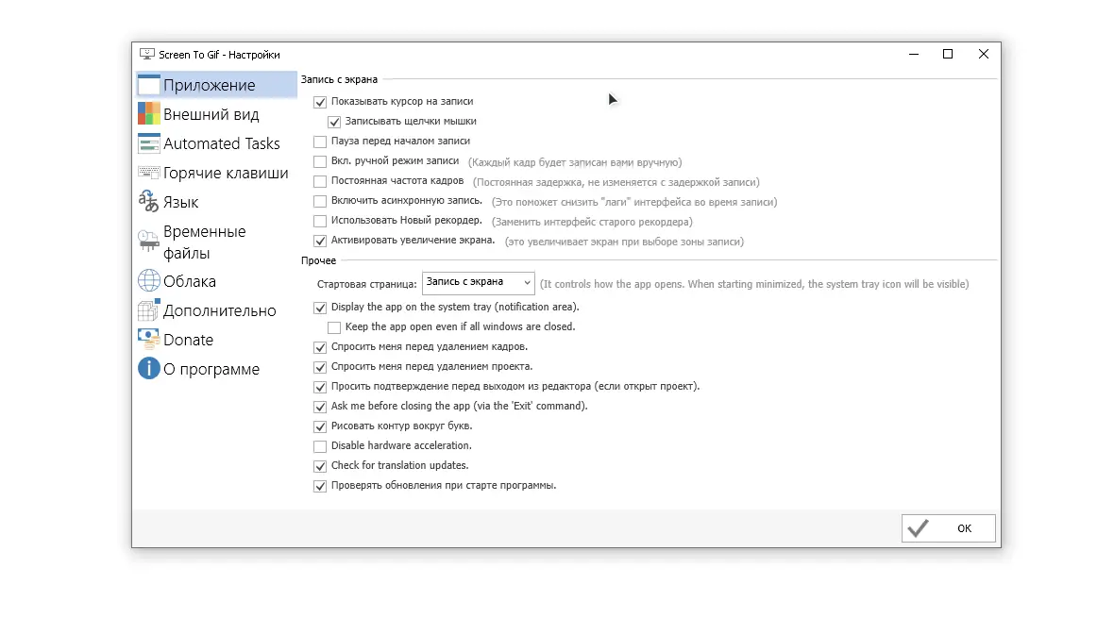The height and width of the screenshot is (618, 1114).
Task: Check Disable hardware acceleration
Action: click(x=320, y=447)
